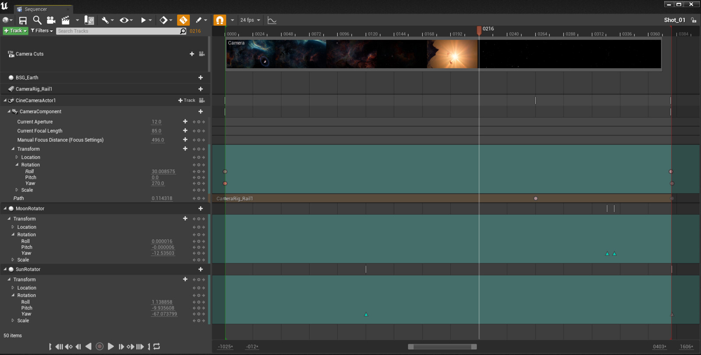Open the Curve Editor
This screenshot has width=701, height=355.
pos(272,20)
